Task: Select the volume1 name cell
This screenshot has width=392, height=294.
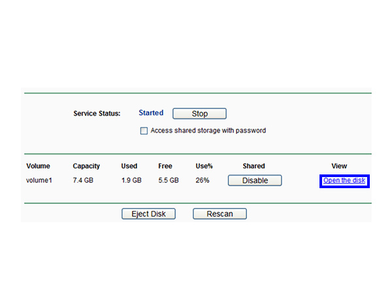Action: (x=39, y=180)
